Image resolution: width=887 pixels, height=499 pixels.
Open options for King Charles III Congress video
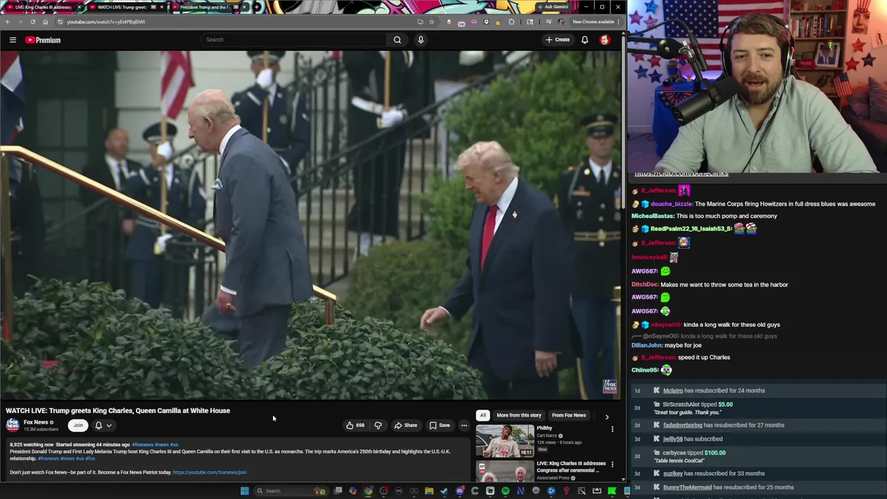[x=612, y=464]
